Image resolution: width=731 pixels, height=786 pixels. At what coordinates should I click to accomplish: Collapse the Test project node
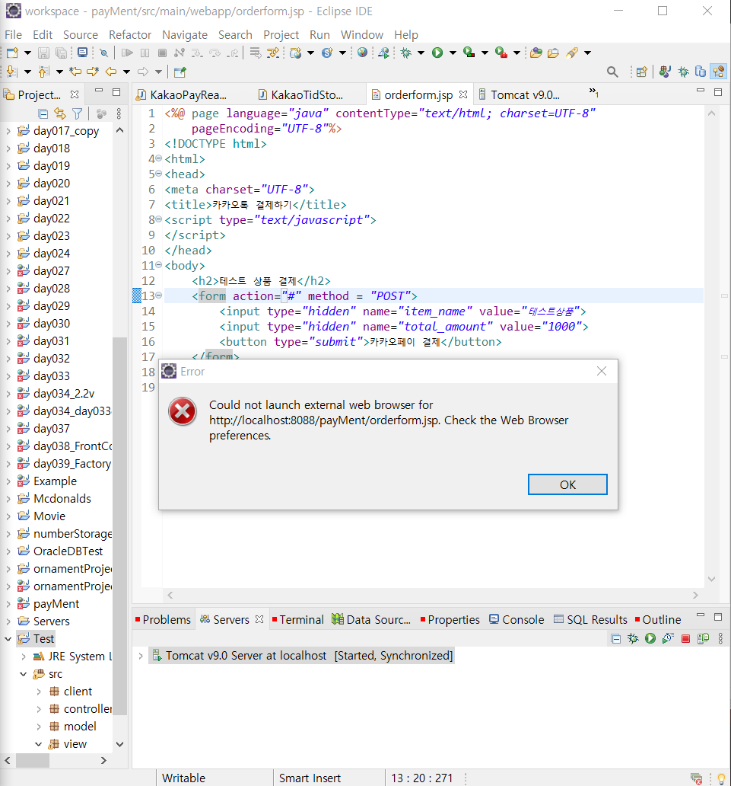click(x=8, y=638)
